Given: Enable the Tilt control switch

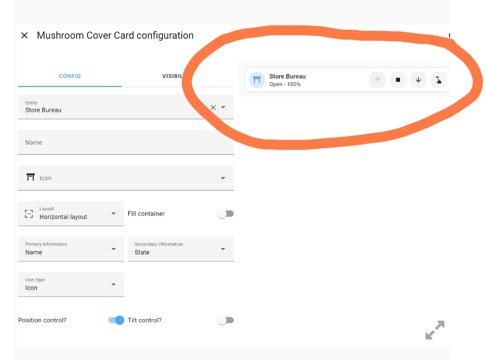Looking at the screenshot, I should [x=225, y=320].
